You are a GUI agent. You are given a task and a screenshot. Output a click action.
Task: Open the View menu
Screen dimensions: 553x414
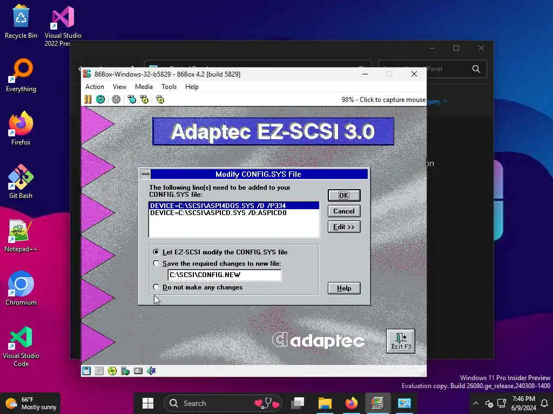coord(119,87)
